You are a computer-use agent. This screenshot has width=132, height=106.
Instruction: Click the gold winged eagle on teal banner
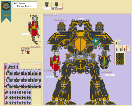click(x=6, y=16)
